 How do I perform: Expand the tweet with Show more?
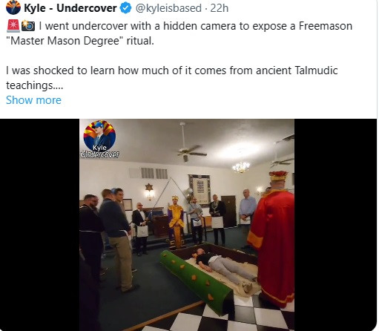[x=33, y=100]
